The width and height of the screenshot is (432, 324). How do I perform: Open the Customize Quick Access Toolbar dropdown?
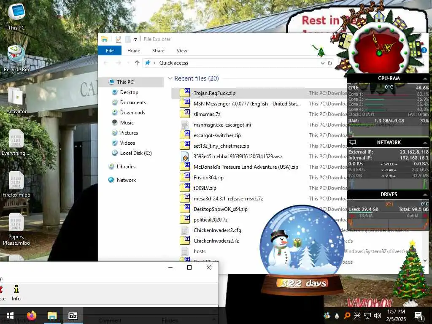pyautogui.click(x=135, y=39)
